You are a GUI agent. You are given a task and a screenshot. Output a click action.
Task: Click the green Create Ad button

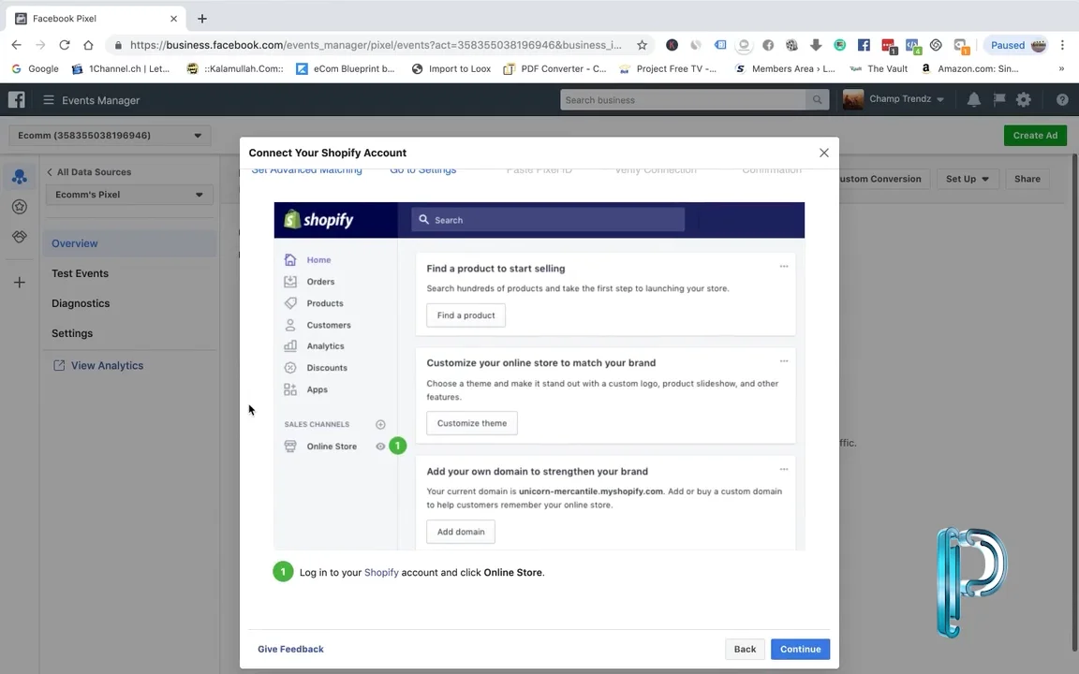pos(1035,136)
